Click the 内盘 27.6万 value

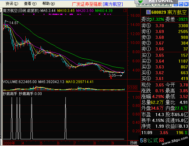(181, 108)
